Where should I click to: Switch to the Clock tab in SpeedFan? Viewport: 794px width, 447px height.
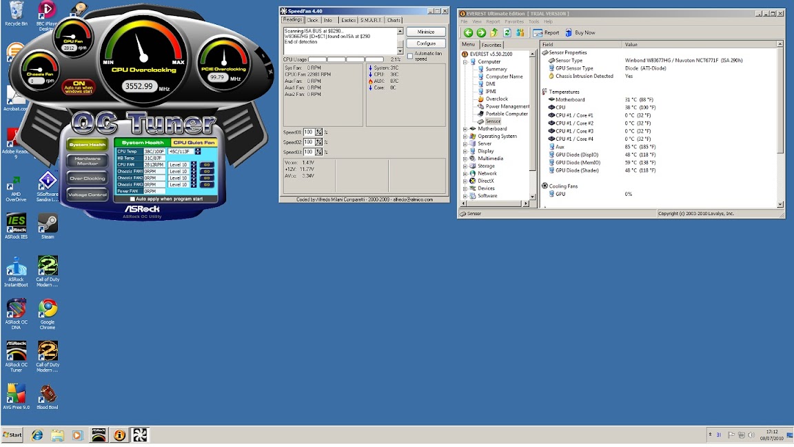(312, 20)
